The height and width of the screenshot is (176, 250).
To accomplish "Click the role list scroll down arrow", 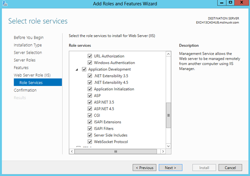I will point(168,146).
